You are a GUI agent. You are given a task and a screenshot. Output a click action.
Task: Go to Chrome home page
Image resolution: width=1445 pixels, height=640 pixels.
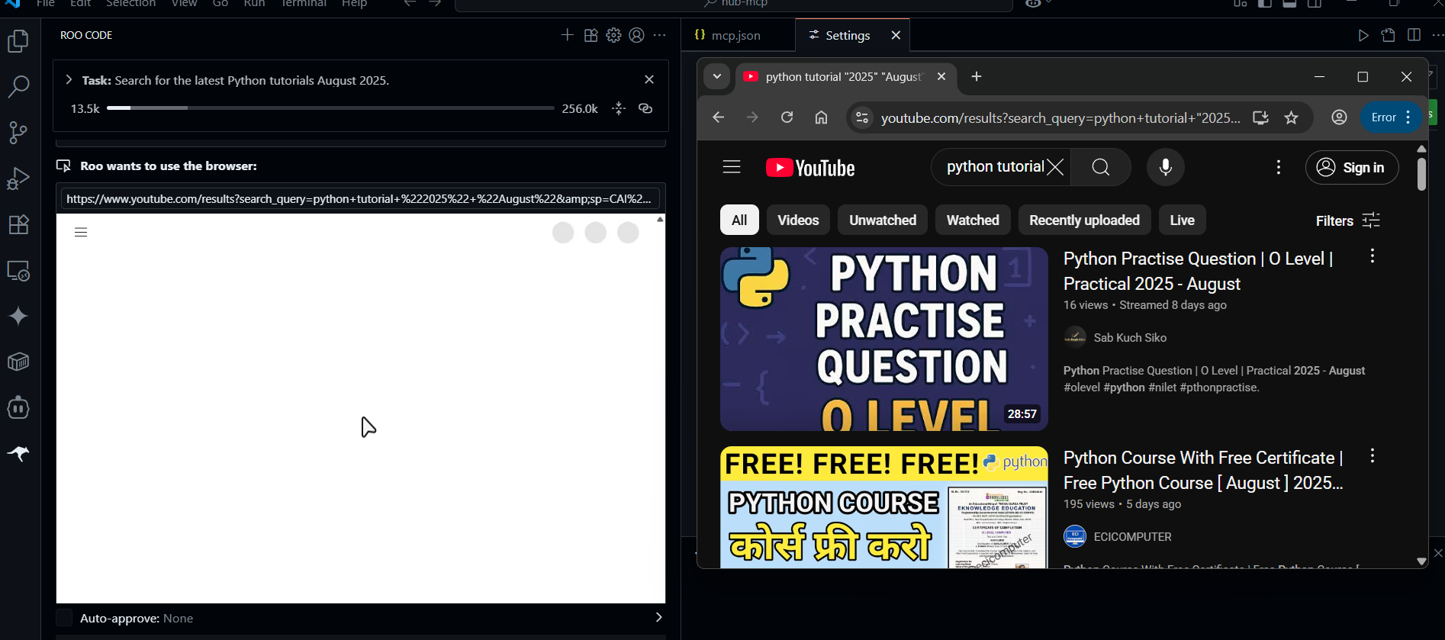pos(821,117)
